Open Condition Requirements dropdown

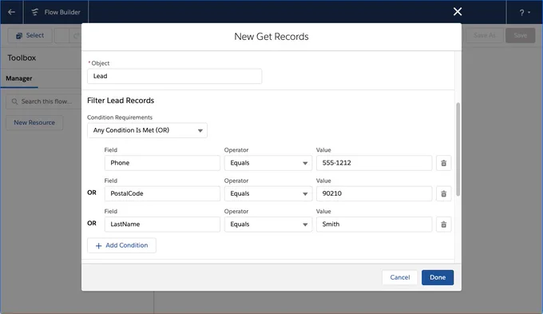[x=147, y=130]
